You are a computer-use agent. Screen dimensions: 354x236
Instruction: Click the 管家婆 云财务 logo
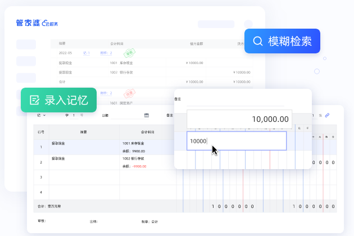[37, 23]
